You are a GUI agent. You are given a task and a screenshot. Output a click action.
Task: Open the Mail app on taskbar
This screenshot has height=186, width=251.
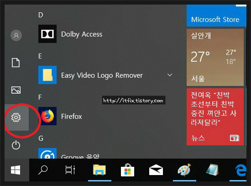[x=156, y=170]
